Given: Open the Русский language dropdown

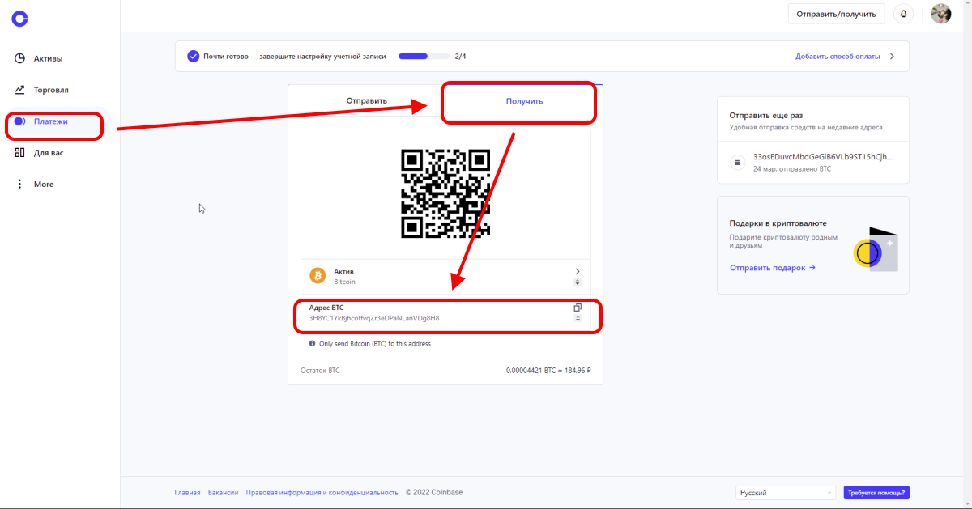Looking at the screenshot, I should [786, 493].
